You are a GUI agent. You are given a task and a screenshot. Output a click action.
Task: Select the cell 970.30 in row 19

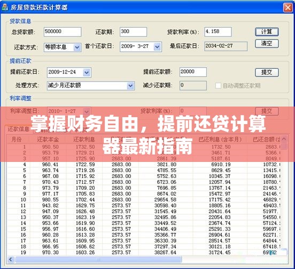[50, 252]
